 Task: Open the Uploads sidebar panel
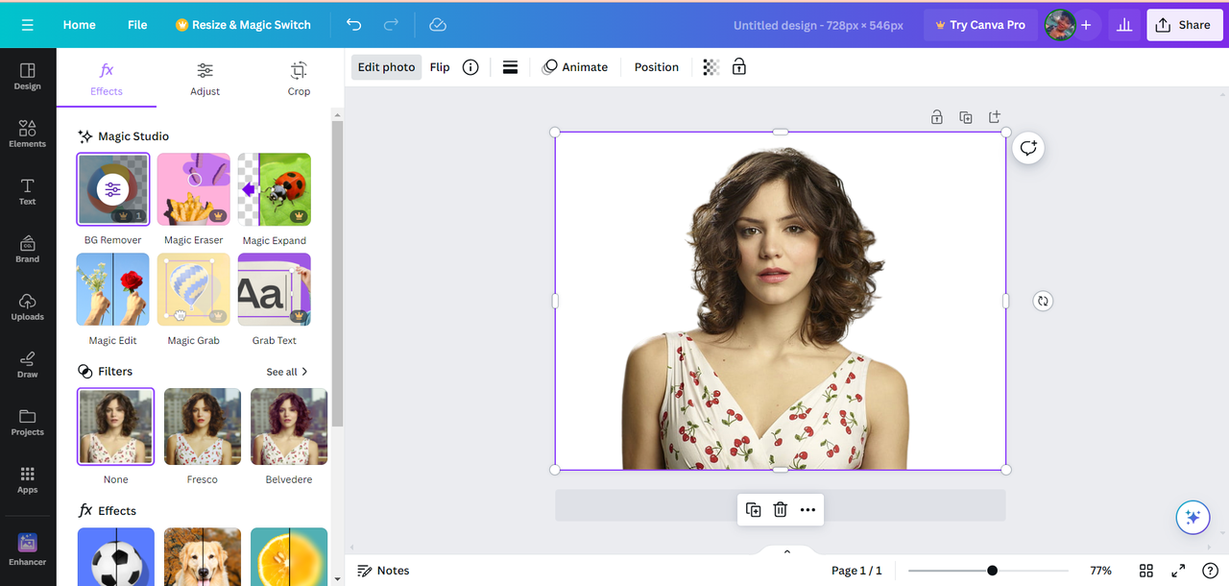pyautogui.click(x=27, y=307)
